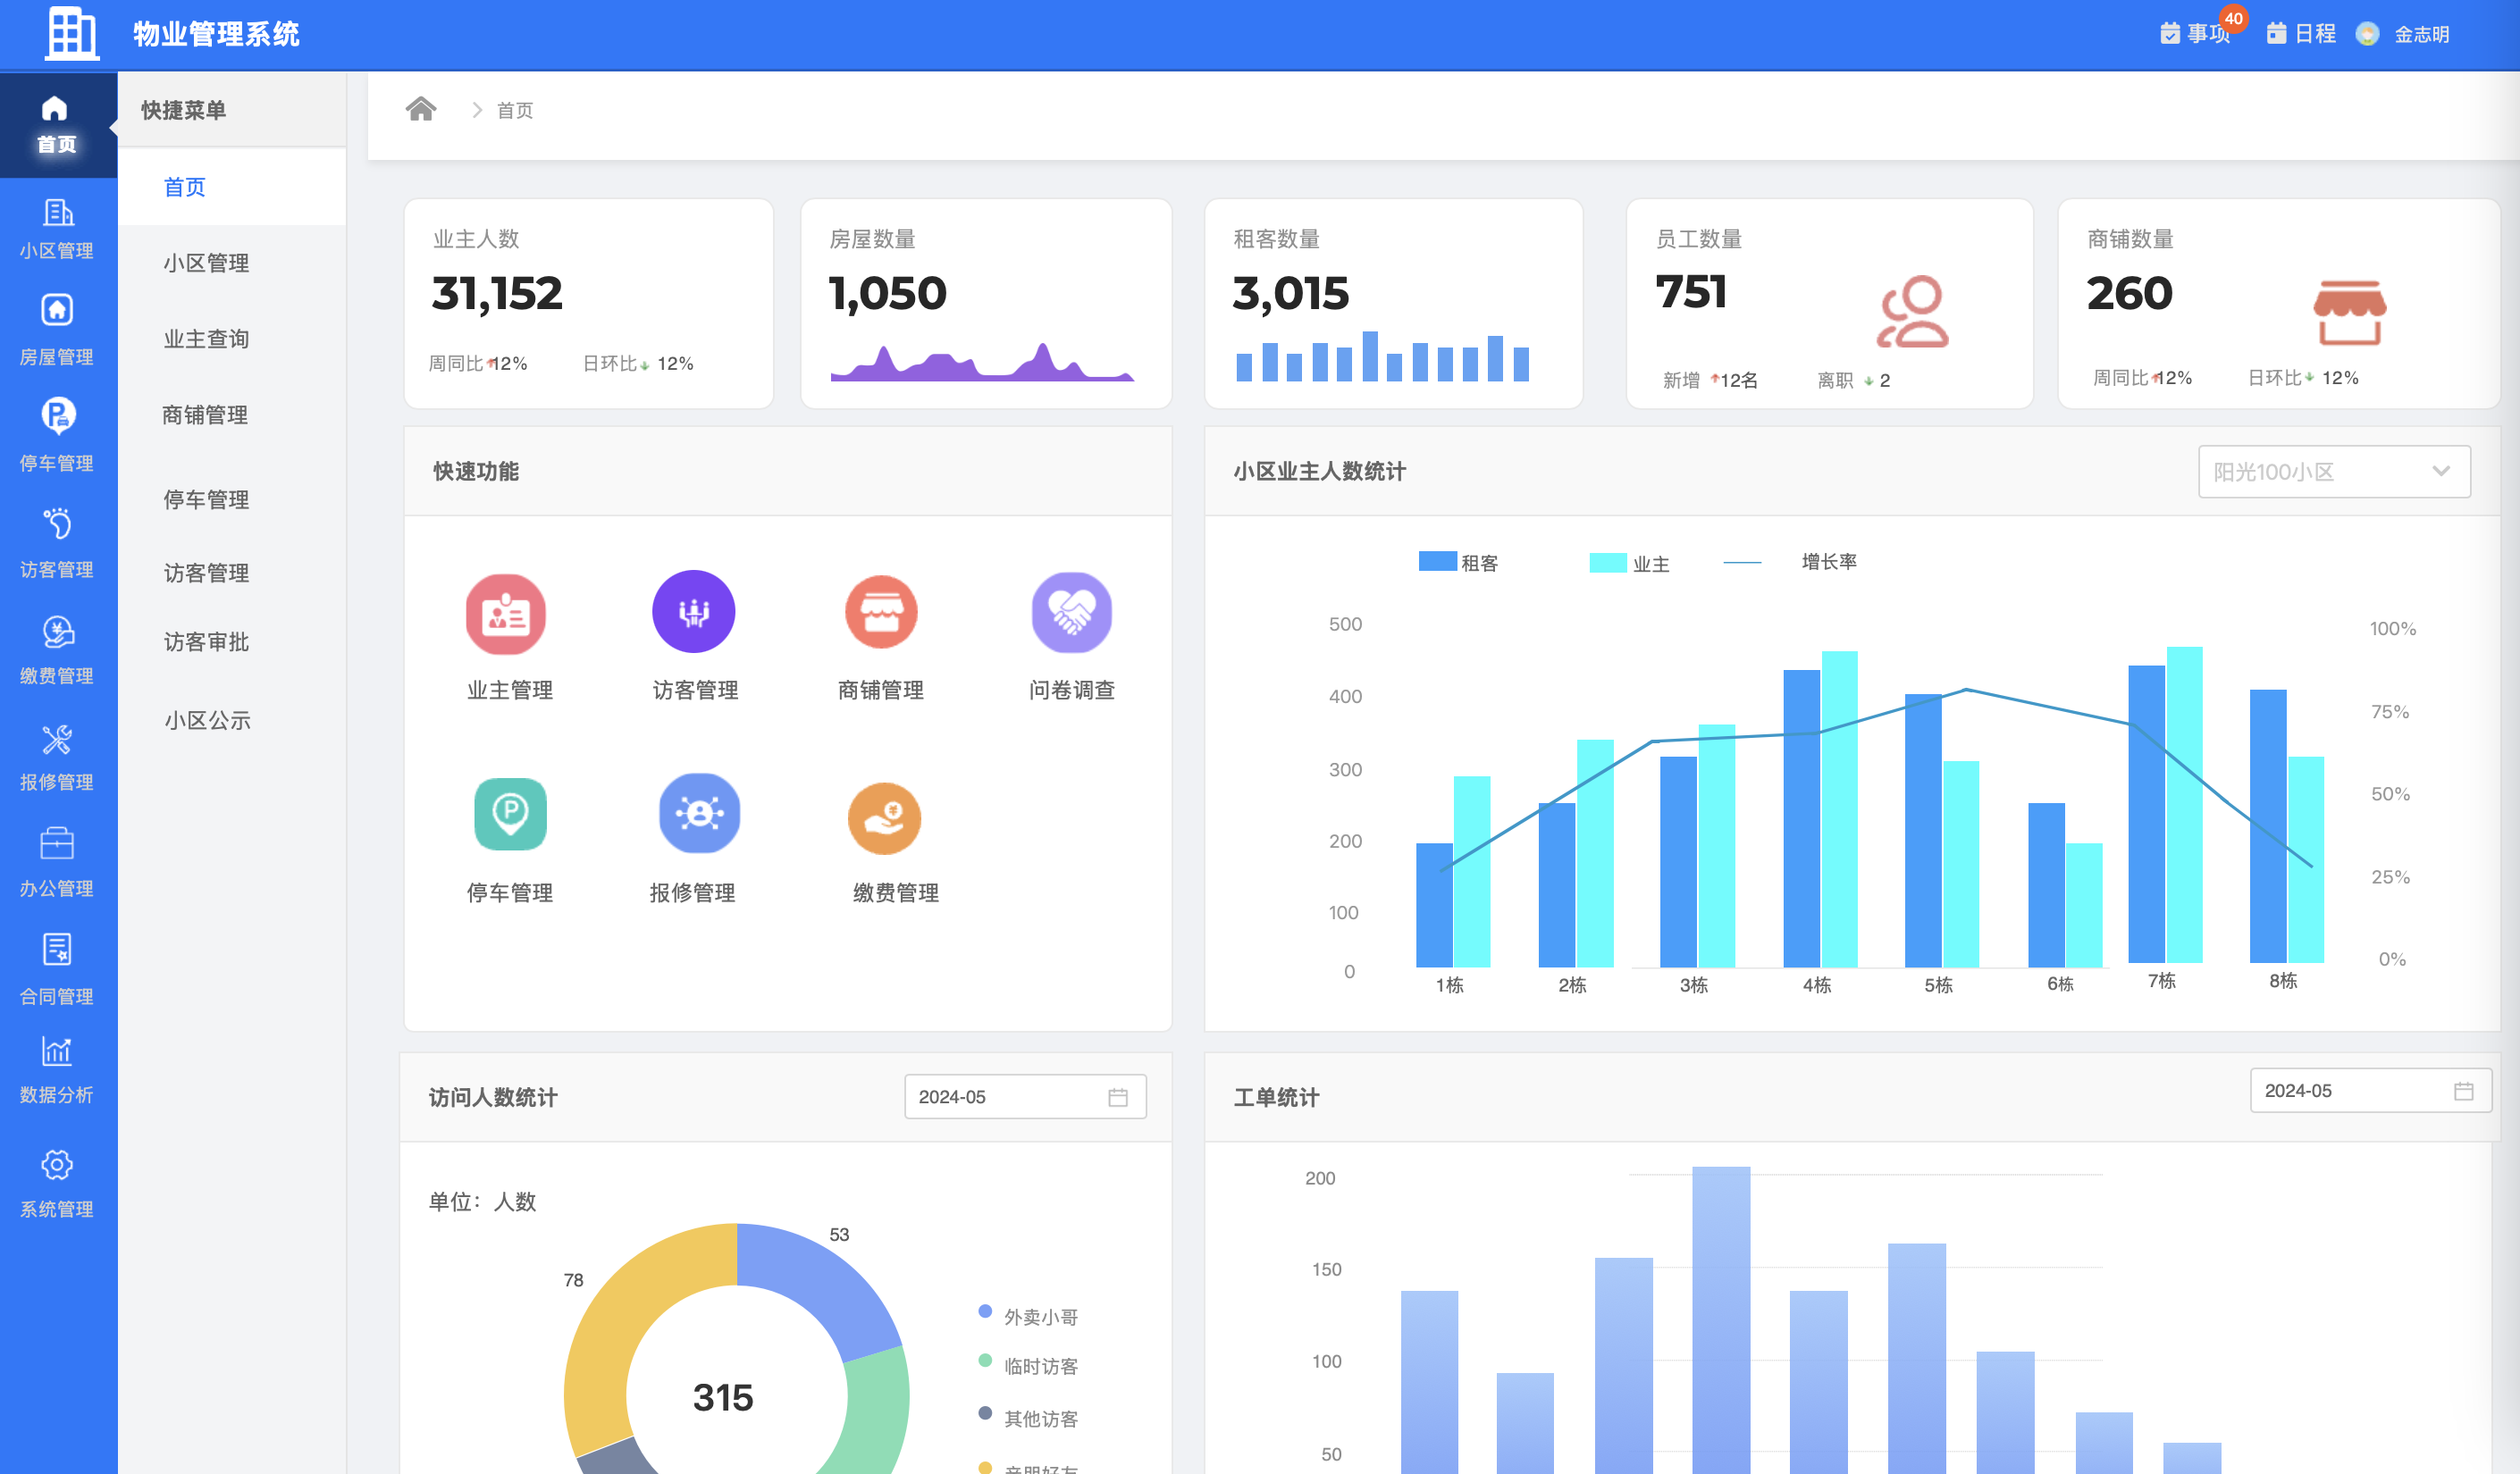Select 小区公示 in 快捷菜单
2520x1474 pixels.
pyautogui.click(x=207, y=720)
